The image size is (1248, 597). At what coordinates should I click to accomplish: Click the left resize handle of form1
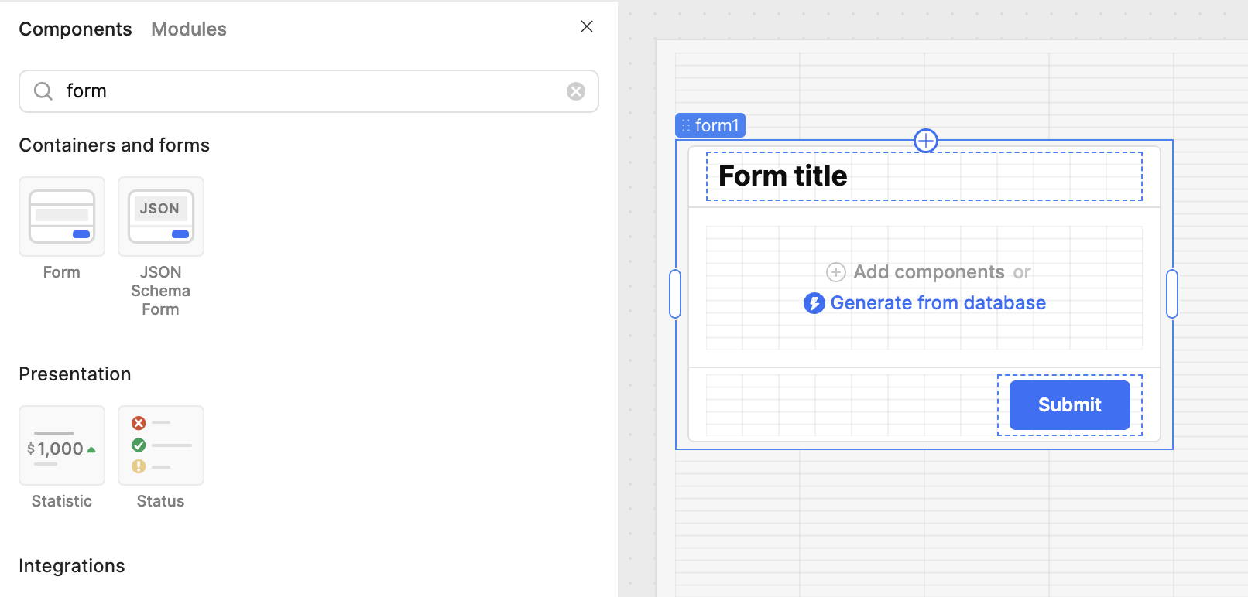675,294
